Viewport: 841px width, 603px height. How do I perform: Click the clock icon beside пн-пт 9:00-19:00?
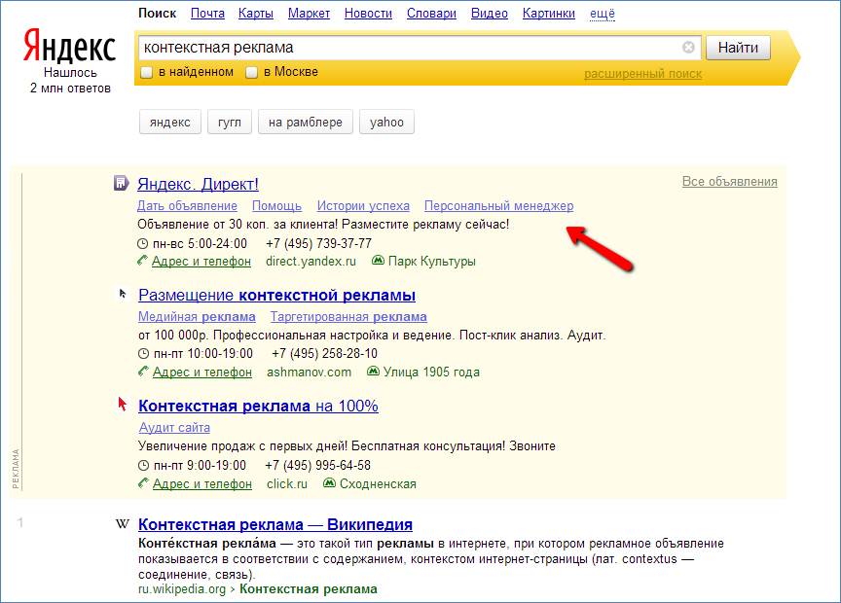(x=143, y=465)
